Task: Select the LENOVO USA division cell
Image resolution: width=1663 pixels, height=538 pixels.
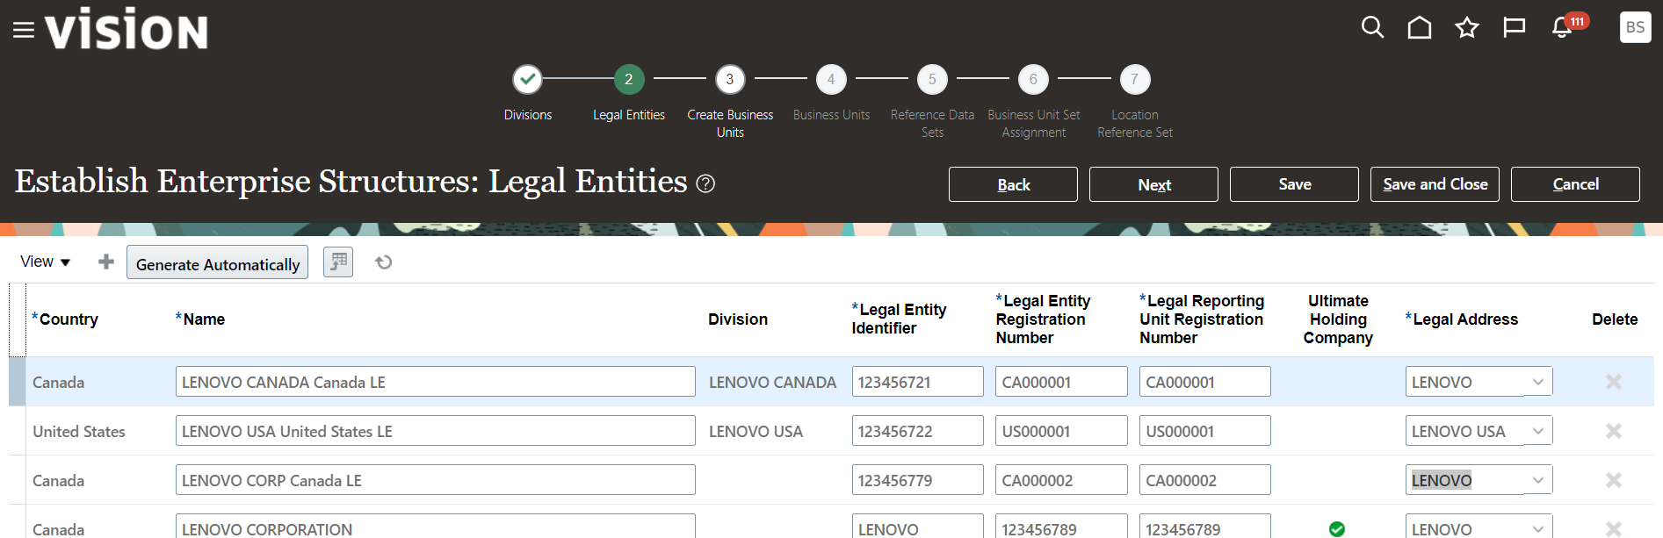Action: point(756,431)
